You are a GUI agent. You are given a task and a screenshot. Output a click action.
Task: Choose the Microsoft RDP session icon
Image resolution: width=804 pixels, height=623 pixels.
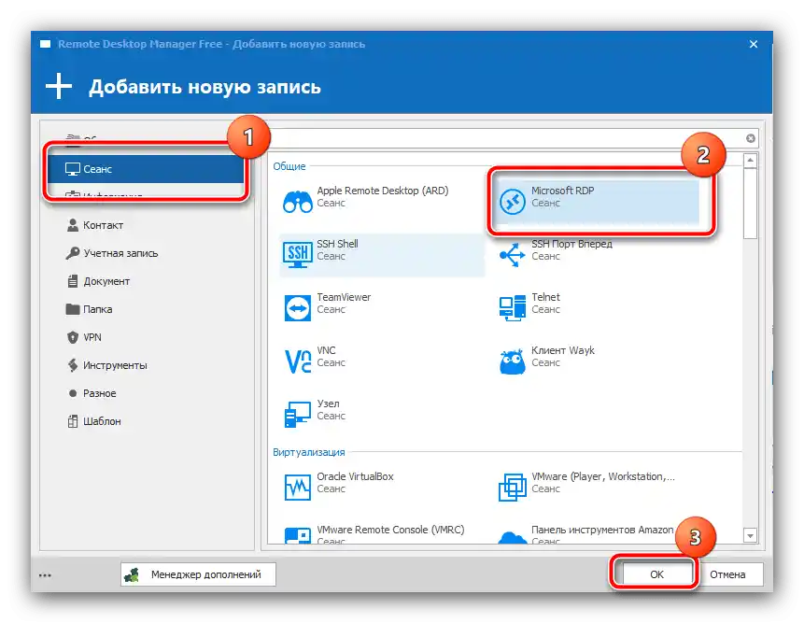(513, 202)
